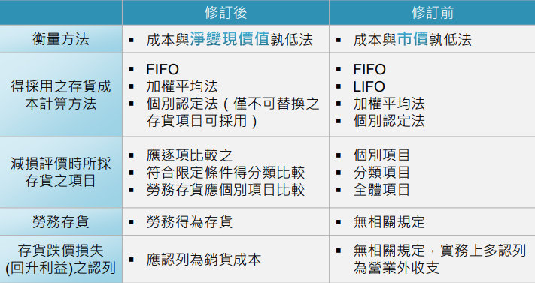Click 勞務存貨應個別項目比較 bullet
The image size is (535, 283).
pos(226,190)
